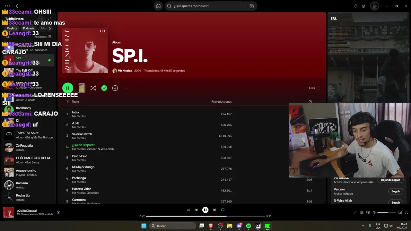Viewport: 411px width, 231px height.
Task: Open Kechu Efx artist in the library
Action: click(x=28, y=198)
